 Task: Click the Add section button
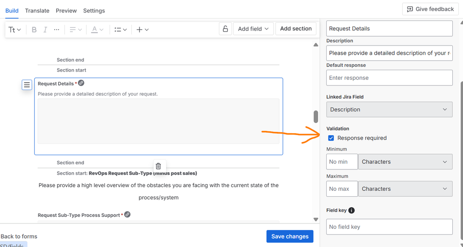(296, 29)
